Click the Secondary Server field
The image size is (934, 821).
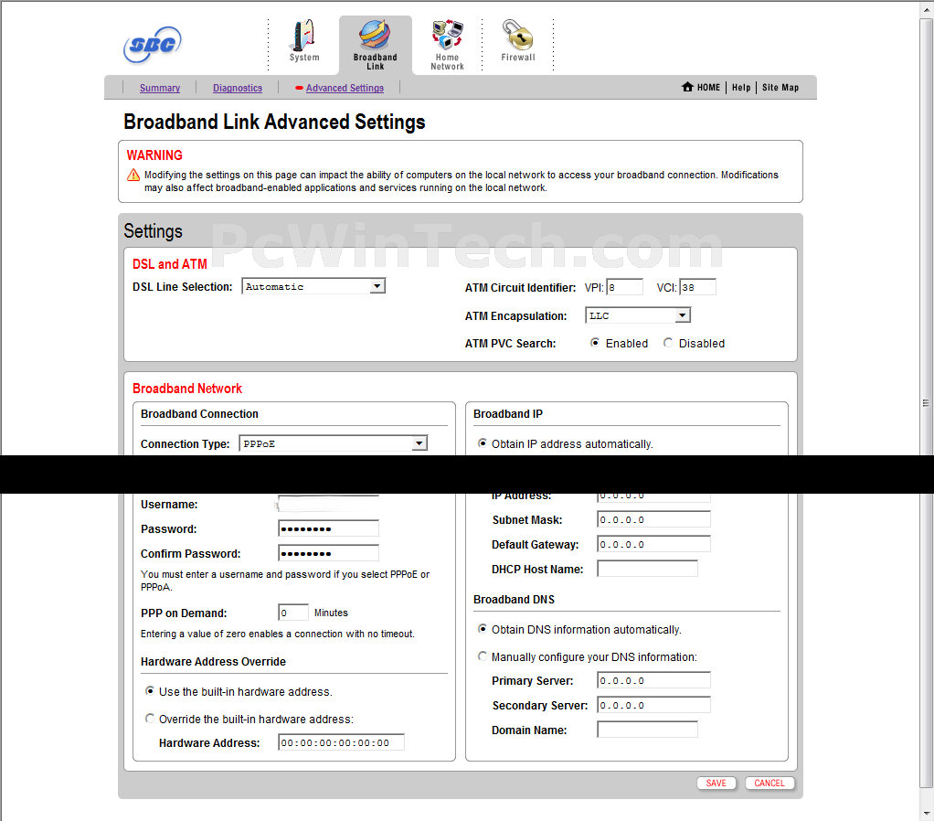(x=653, y=705)
